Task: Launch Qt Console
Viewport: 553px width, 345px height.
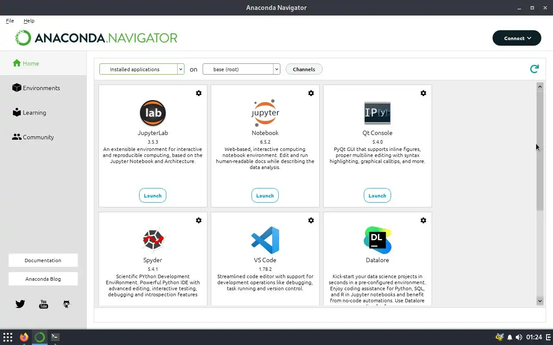Action: tap(377, 195)
